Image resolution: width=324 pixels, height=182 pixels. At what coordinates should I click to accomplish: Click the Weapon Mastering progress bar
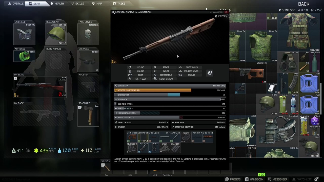click(170, 90)
